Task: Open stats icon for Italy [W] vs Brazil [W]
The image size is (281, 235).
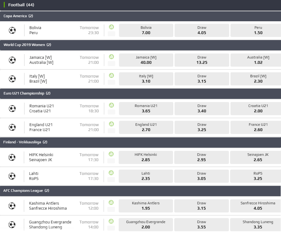Action: click(x=111, y=76)
